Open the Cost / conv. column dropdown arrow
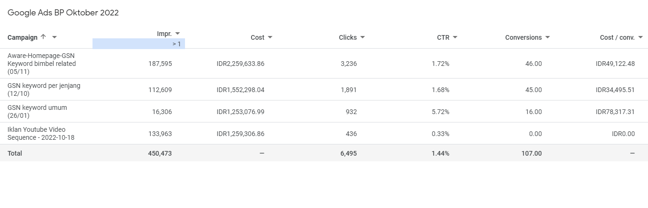 tap(640, 37)
